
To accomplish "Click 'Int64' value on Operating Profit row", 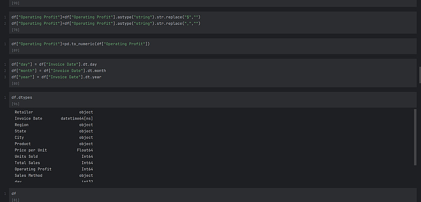I will [87, 169].
